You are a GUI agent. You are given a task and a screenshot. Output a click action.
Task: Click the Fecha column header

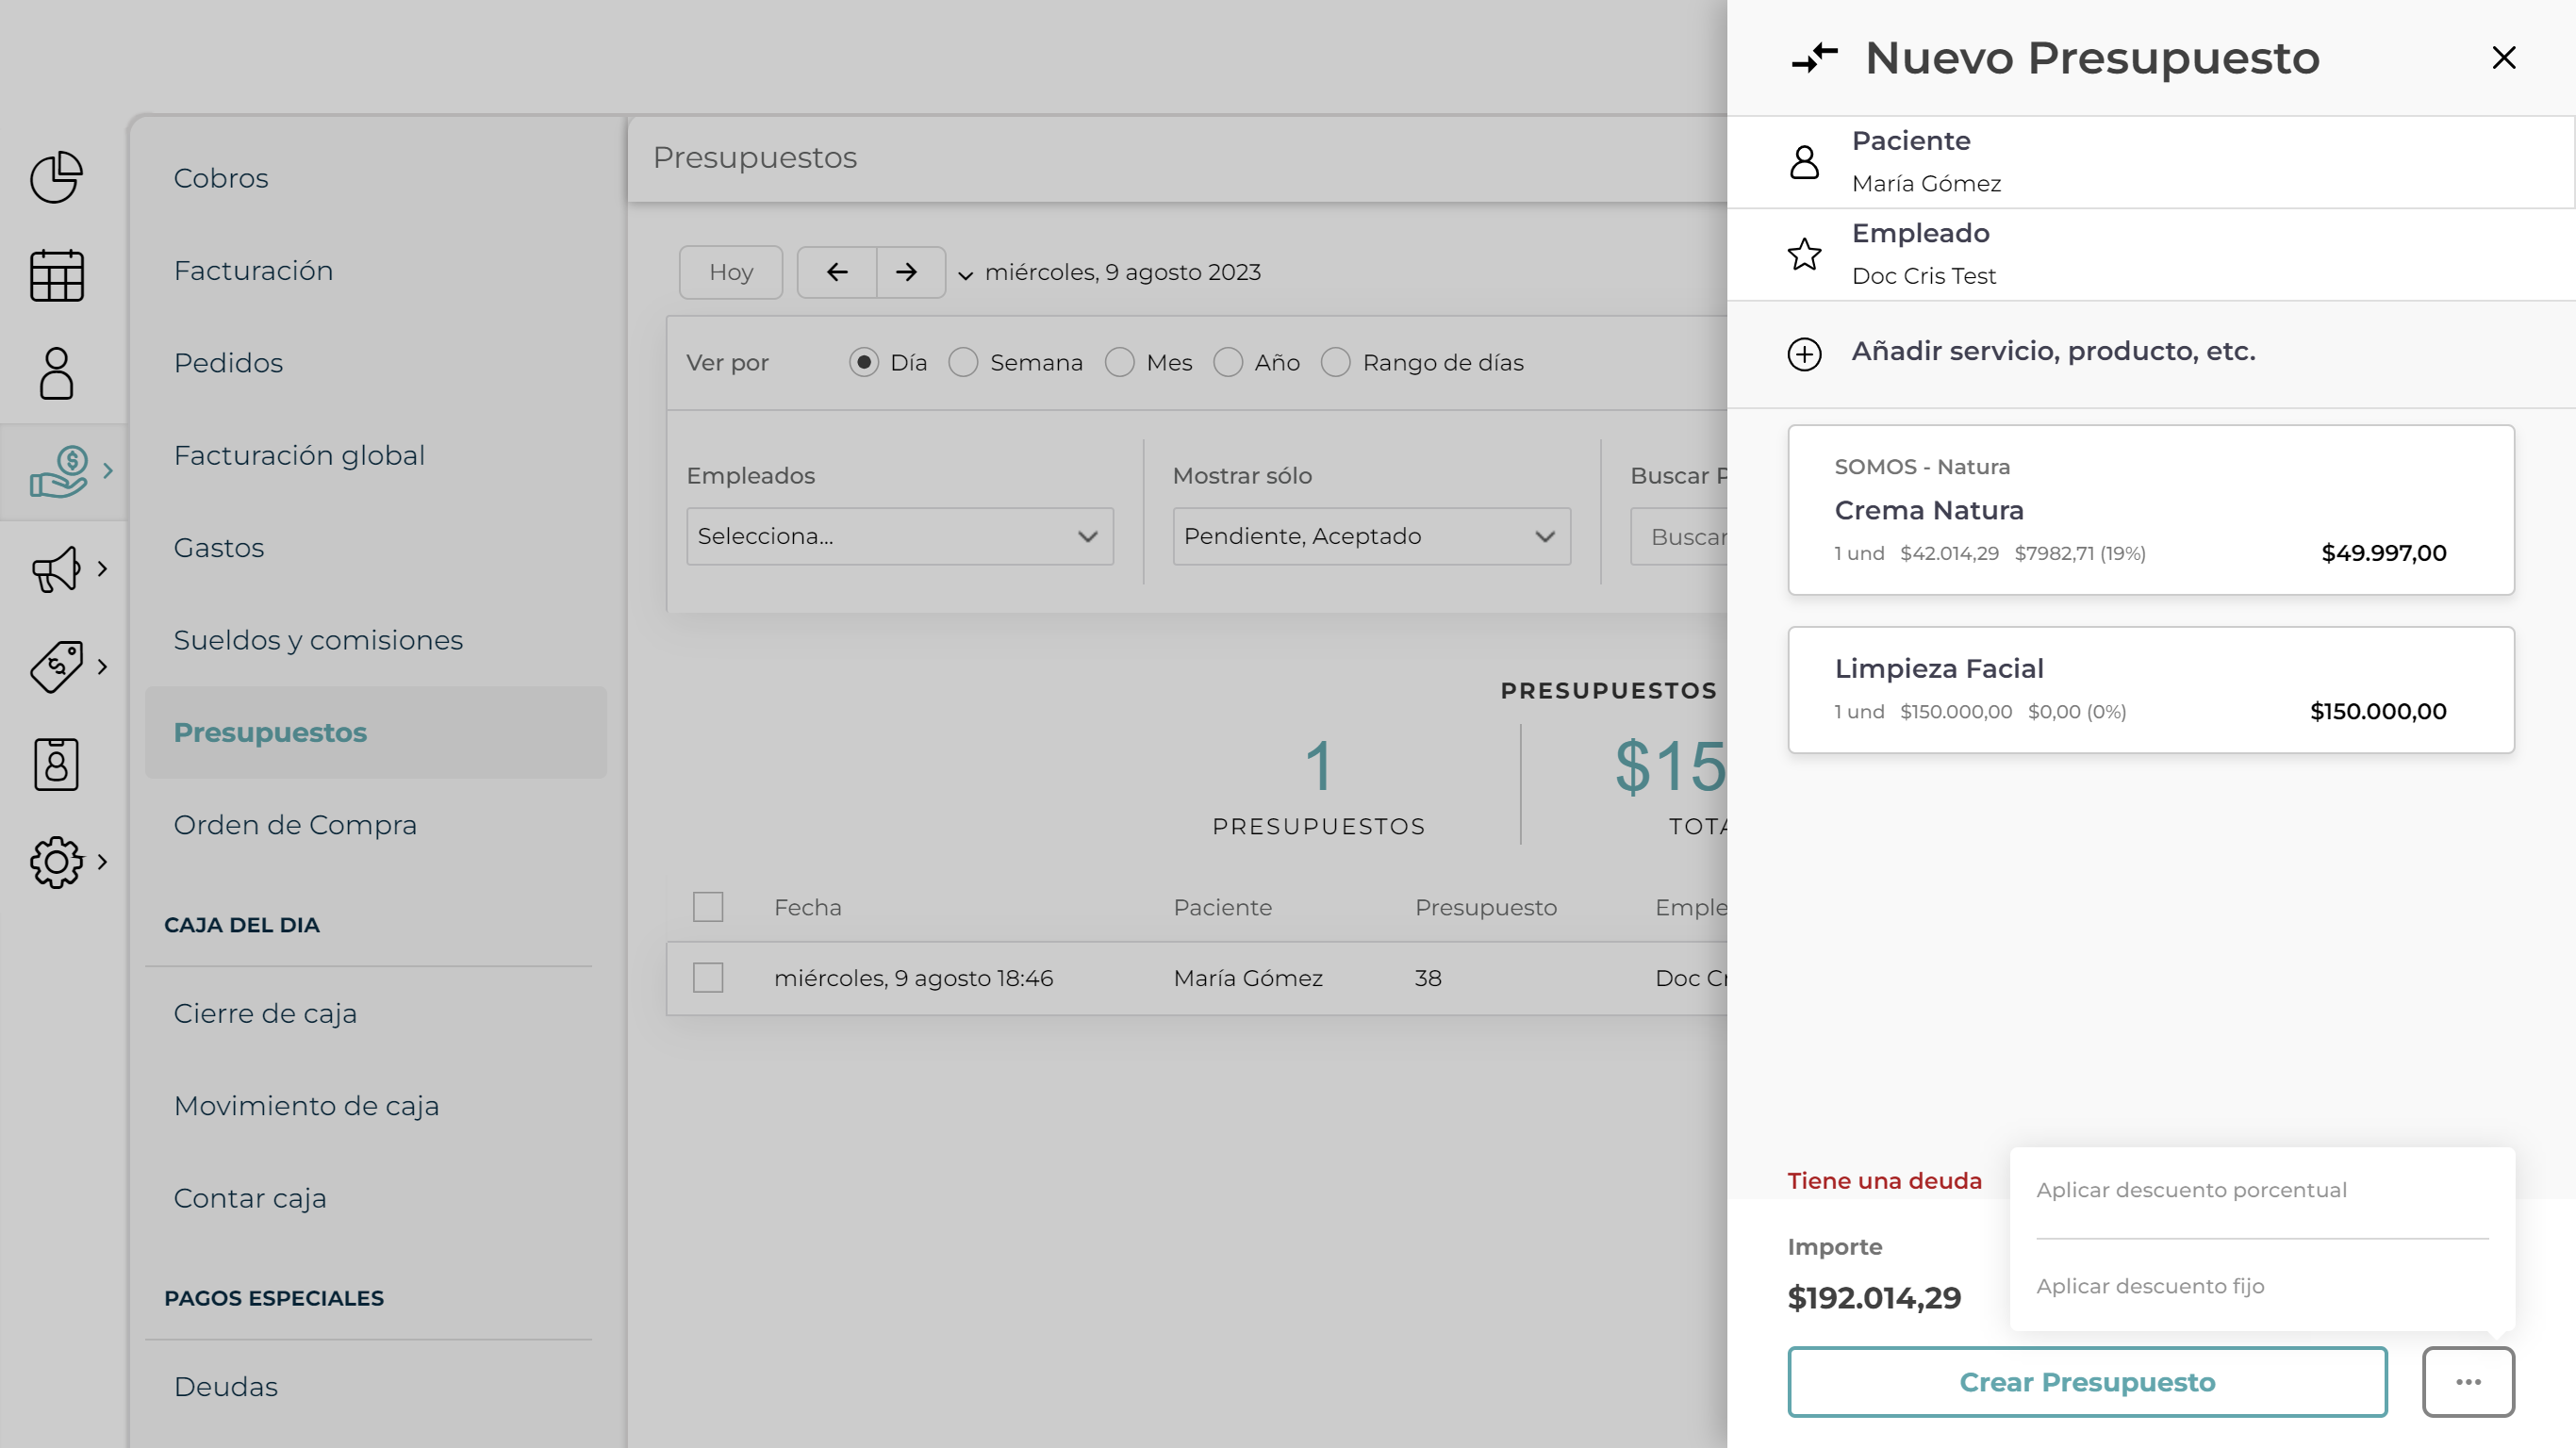(807, 907)
